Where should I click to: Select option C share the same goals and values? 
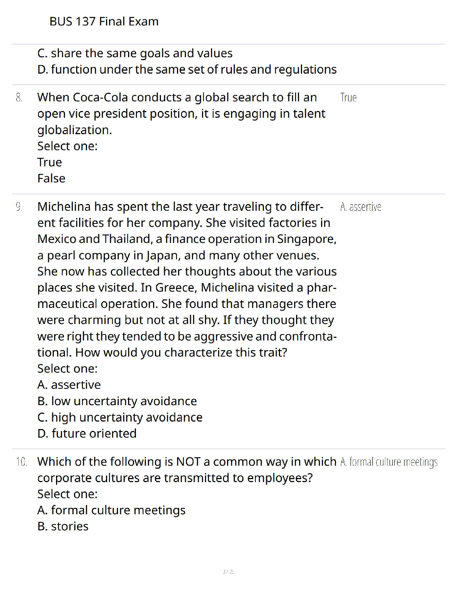pos(135,53)
